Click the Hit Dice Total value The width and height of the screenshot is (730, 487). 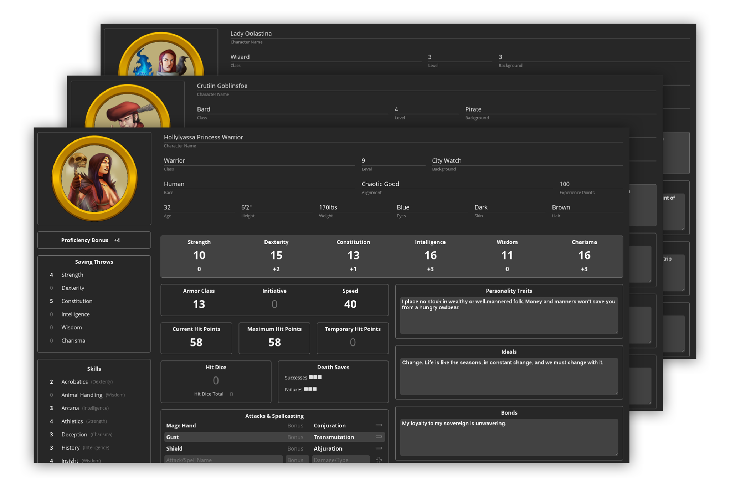pyautogui.click(x=232, y=394)
